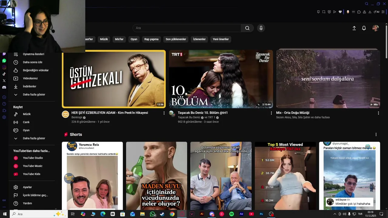388x218 pixels.
Task: Open the Shorts section options menu
Action: point(376,134)
